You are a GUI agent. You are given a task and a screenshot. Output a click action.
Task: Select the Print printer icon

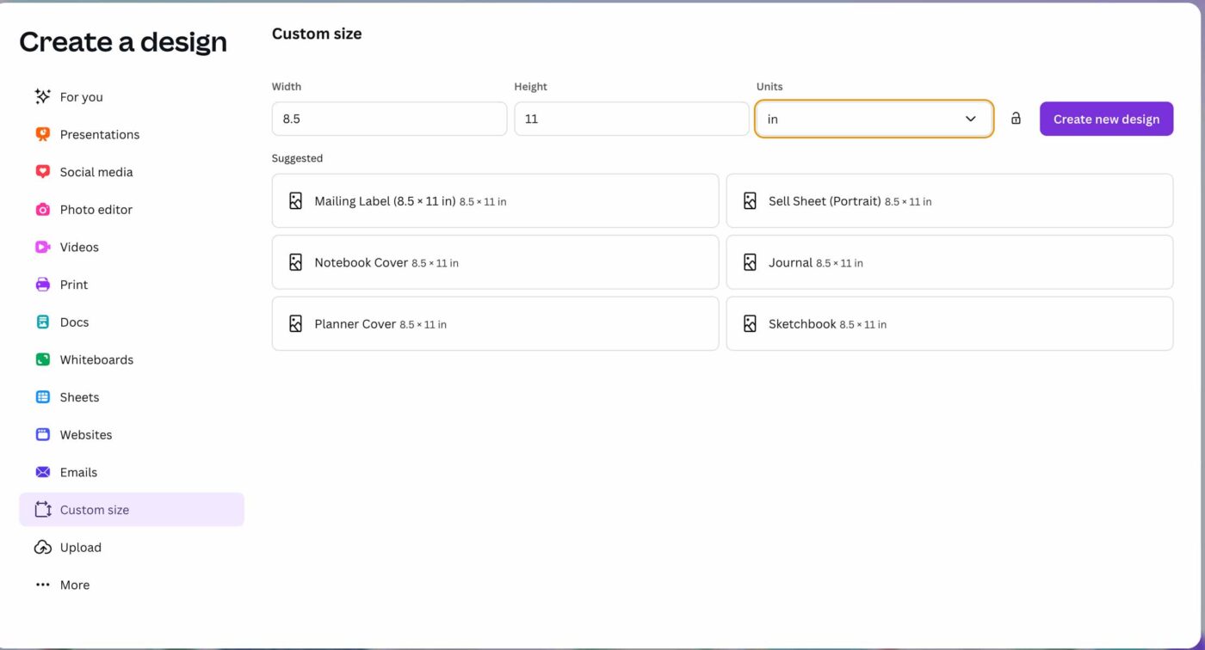(42, 285)
